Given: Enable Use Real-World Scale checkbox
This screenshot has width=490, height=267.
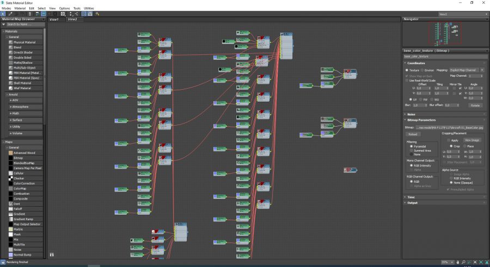Looking at the screenshot, I should [407, 80].
